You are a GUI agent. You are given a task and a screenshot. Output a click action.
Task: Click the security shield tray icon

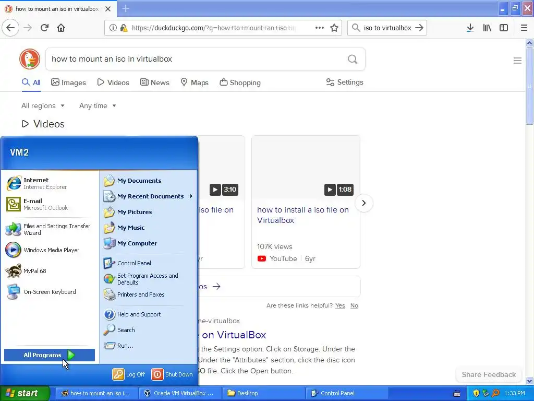(476, 393)
